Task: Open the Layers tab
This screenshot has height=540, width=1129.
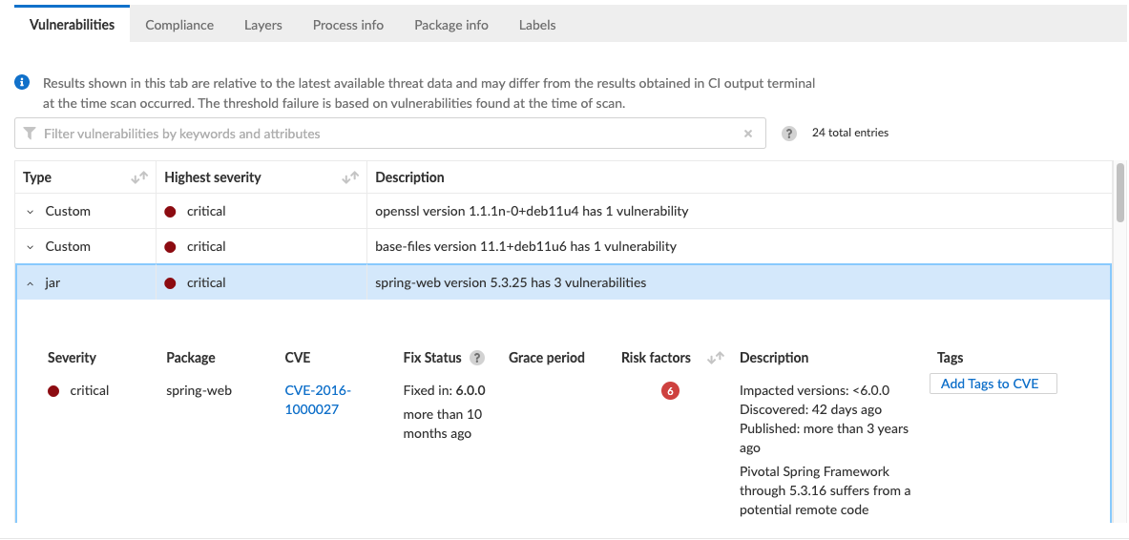Action: [263, 25]
